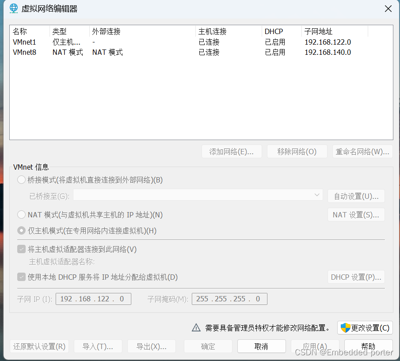Close the 虚拟网络编辑器 dialog
The height and width of the screenshot is (361, 400).
388,9
